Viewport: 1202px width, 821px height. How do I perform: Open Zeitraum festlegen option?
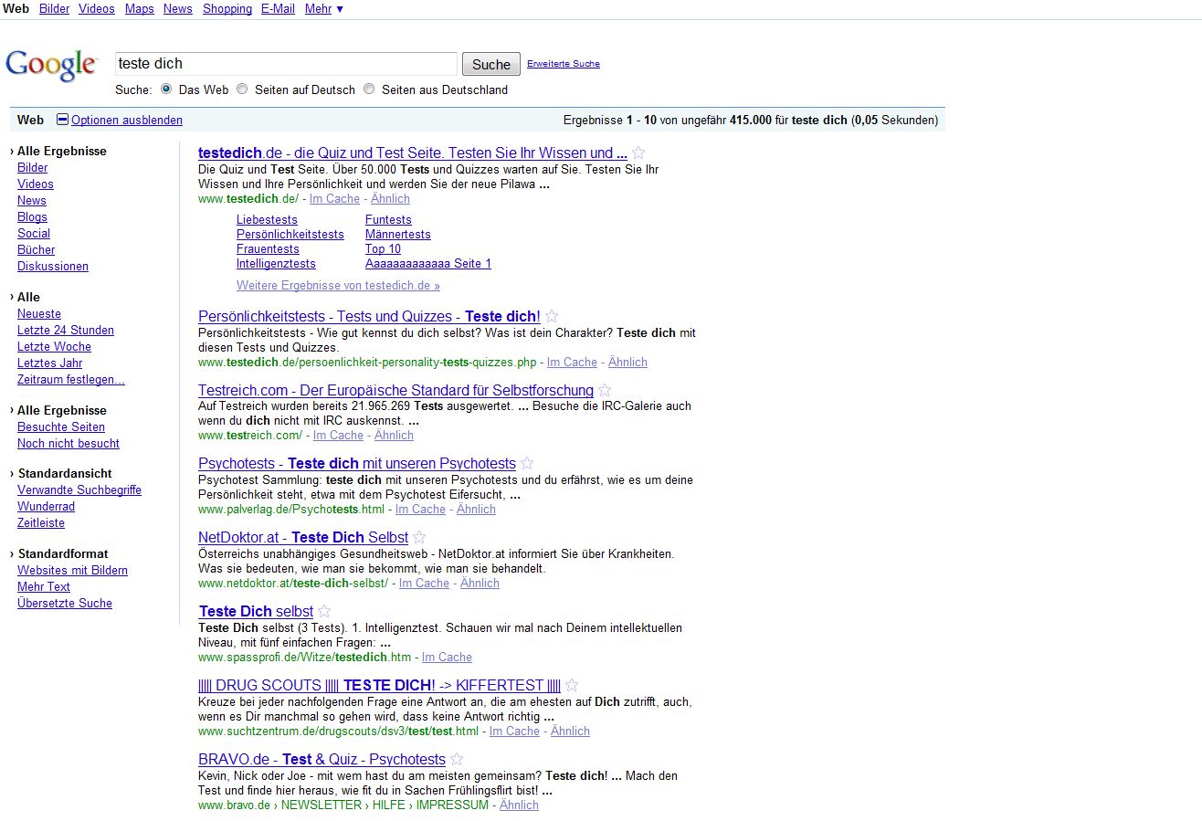71,379
